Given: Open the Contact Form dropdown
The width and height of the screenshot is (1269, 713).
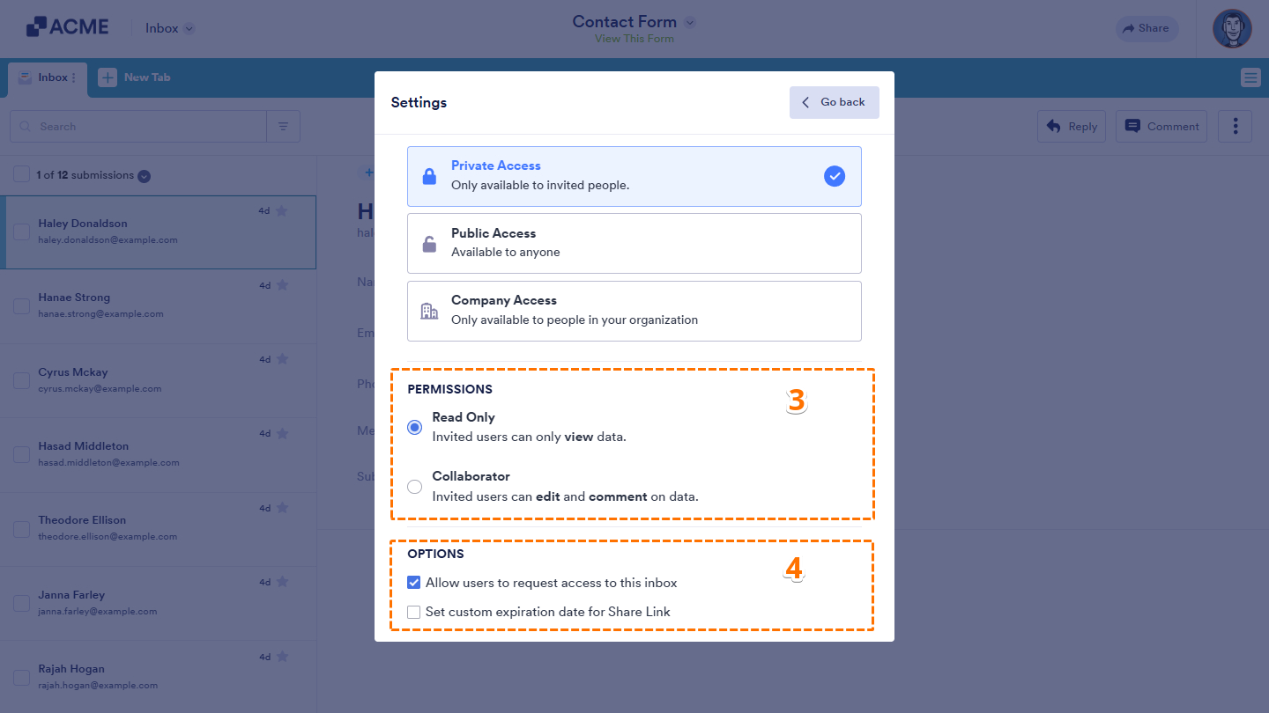Looking at the screenshot, I should click(690, 21).
